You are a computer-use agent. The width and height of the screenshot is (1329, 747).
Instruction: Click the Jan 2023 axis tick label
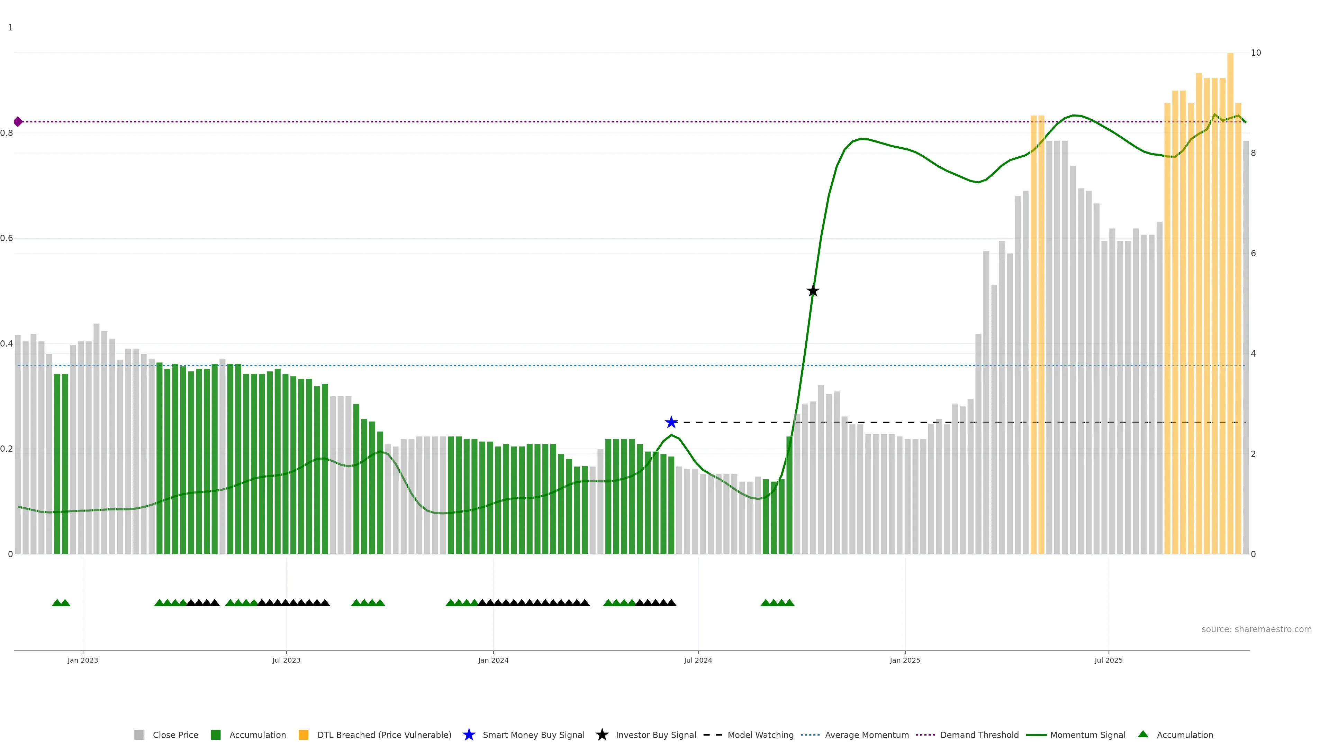tap(83, 660)
